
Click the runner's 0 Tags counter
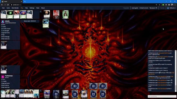click(3, 35)
